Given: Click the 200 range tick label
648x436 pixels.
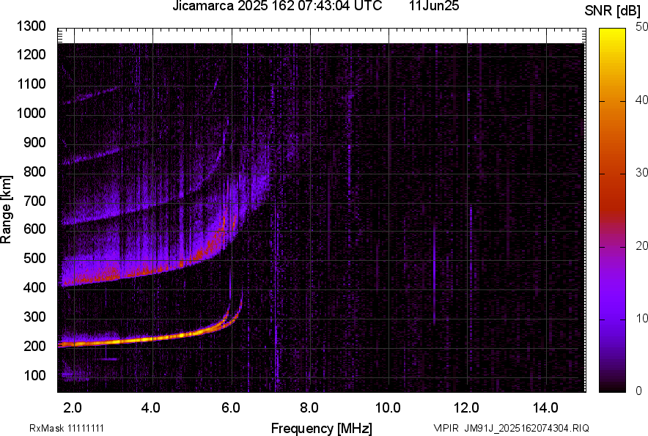Looking at the screenshot, I should point(34,346).
